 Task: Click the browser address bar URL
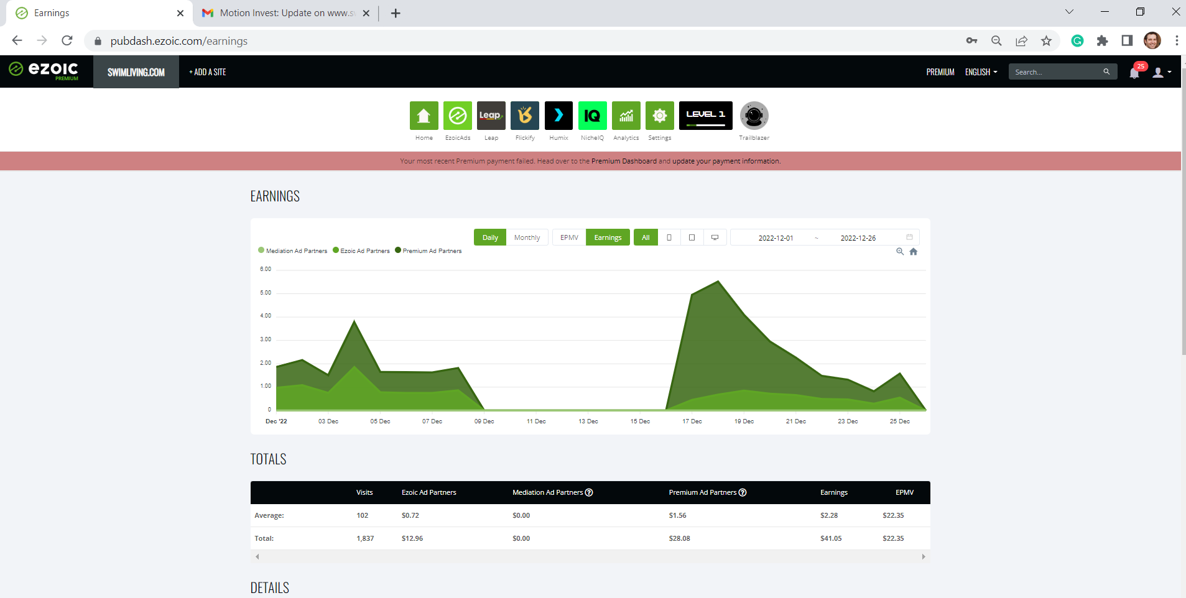click(179, 41)
